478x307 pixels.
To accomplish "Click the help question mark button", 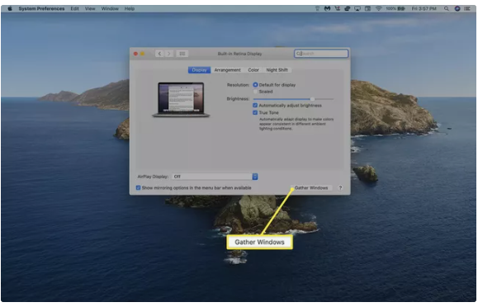I will 340,188.
